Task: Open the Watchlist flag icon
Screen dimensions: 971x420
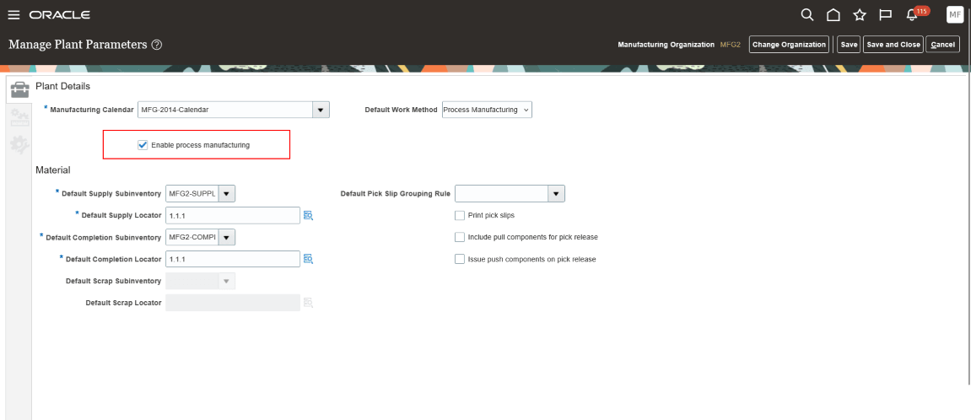Action: click(x=886, y=15)
